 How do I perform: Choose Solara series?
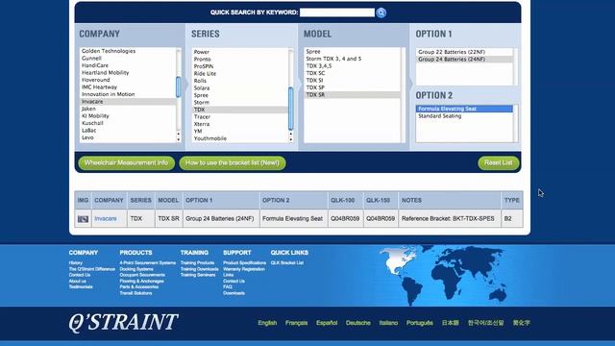click(202, 87)
